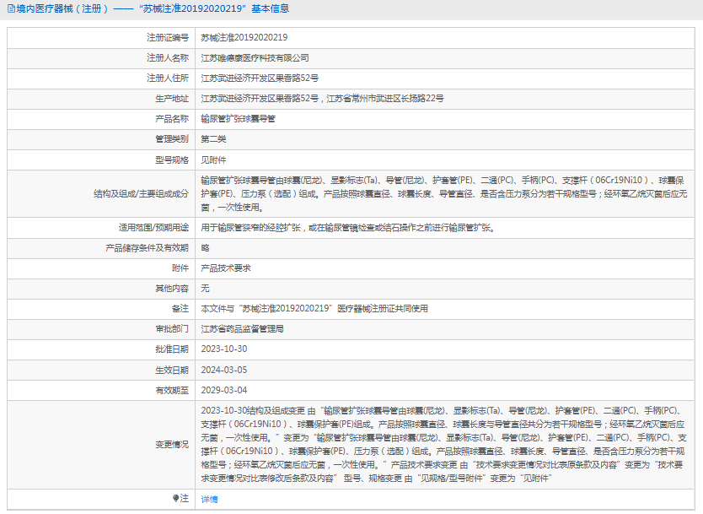Click the 备注 label

click(x=180, y=308)
